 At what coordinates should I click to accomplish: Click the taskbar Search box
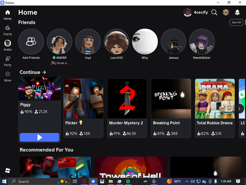point(39,182)
